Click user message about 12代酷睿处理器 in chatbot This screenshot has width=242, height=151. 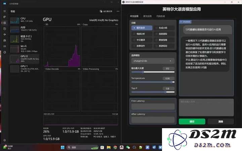[x=207, y=30]
